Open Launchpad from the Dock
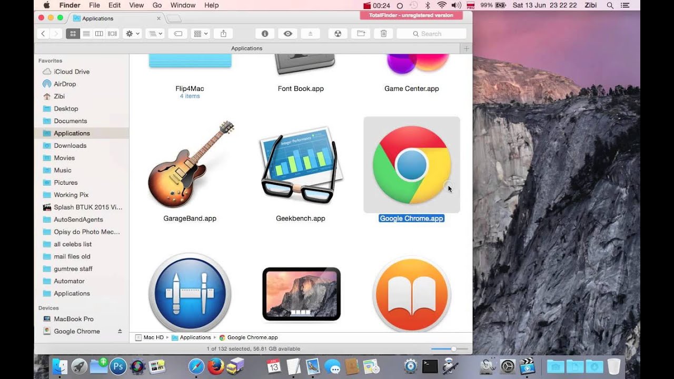This screenshot has width=674, height=379. tap(79, 366)
